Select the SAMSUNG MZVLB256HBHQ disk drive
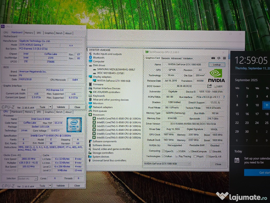270x203 pixels. (x=116, y=70)
